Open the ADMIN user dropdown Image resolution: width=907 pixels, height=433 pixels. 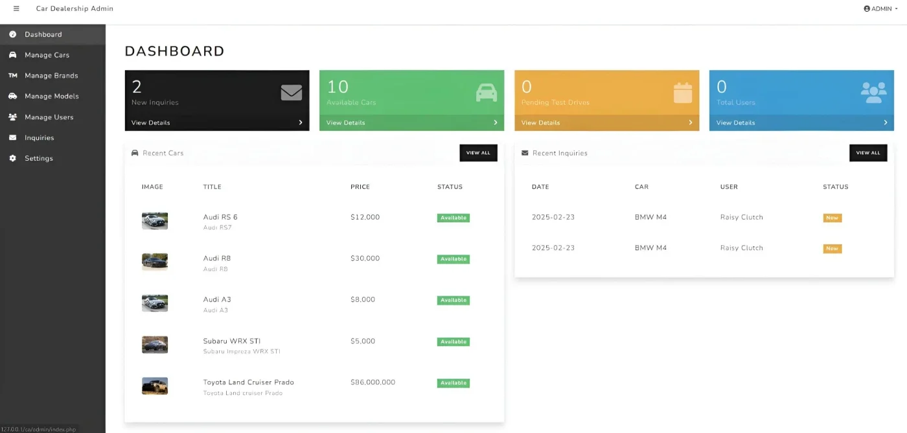(x=881, y=8)
